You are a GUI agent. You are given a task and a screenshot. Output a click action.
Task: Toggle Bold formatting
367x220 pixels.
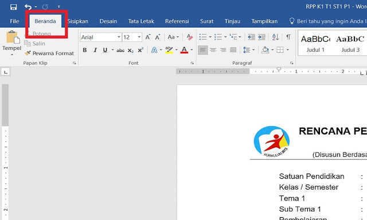click(85, 50)
